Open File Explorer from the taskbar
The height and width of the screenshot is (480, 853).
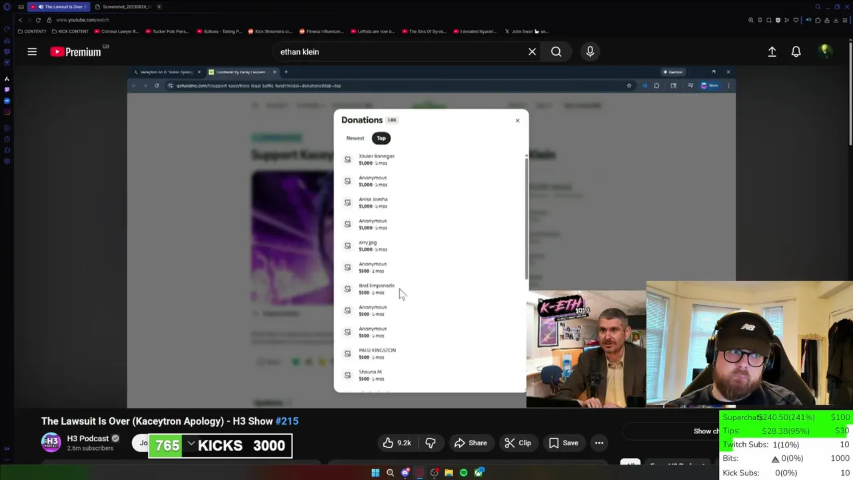click(448, 473)
